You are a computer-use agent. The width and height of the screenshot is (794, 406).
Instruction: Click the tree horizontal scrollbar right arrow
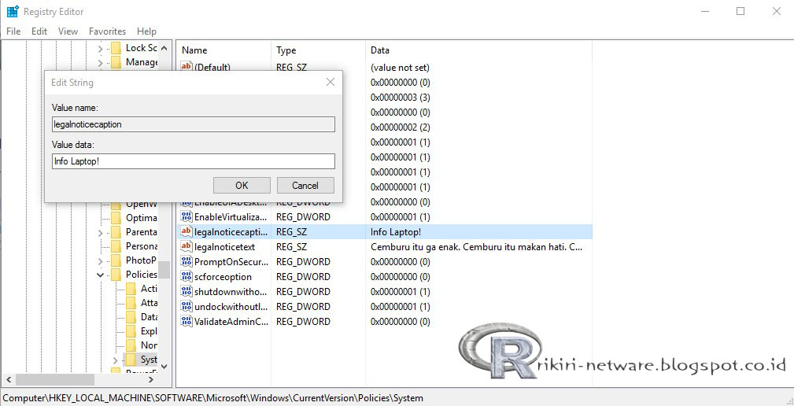[x=151, y=379]
